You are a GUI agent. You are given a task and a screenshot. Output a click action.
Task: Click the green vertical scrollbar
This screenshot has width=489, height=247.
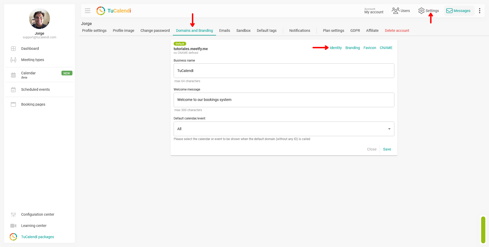click(483, 230)
